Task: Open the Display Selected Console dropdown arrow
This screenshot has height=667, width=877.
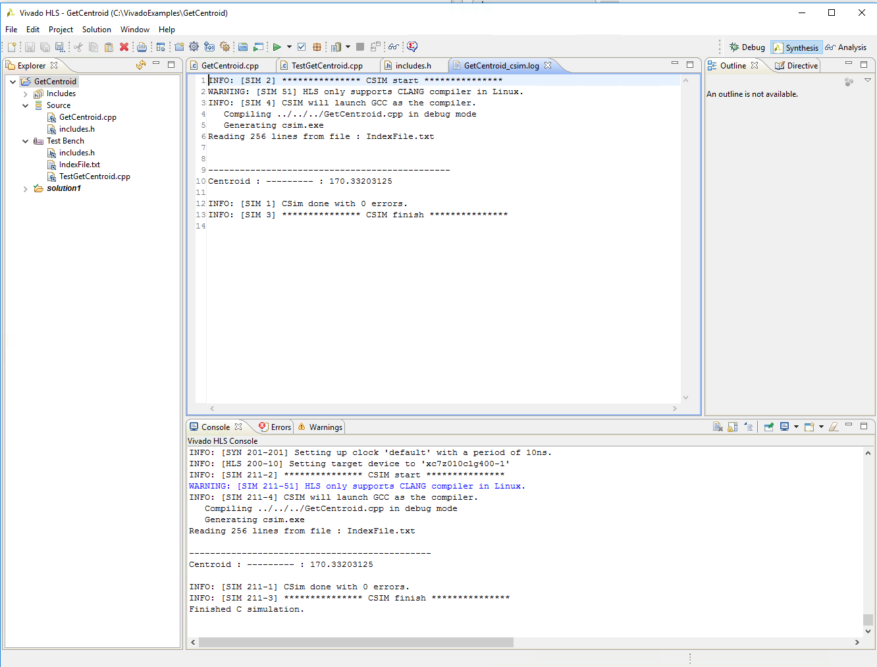Action: click(796, 427)
